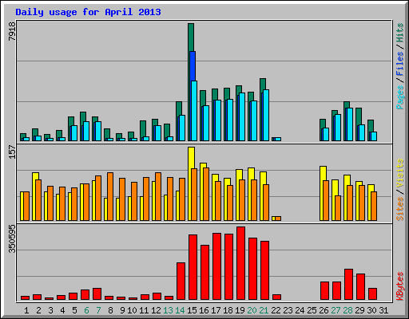
Task: Click the blue Files legend label
Action: (400, 63)
